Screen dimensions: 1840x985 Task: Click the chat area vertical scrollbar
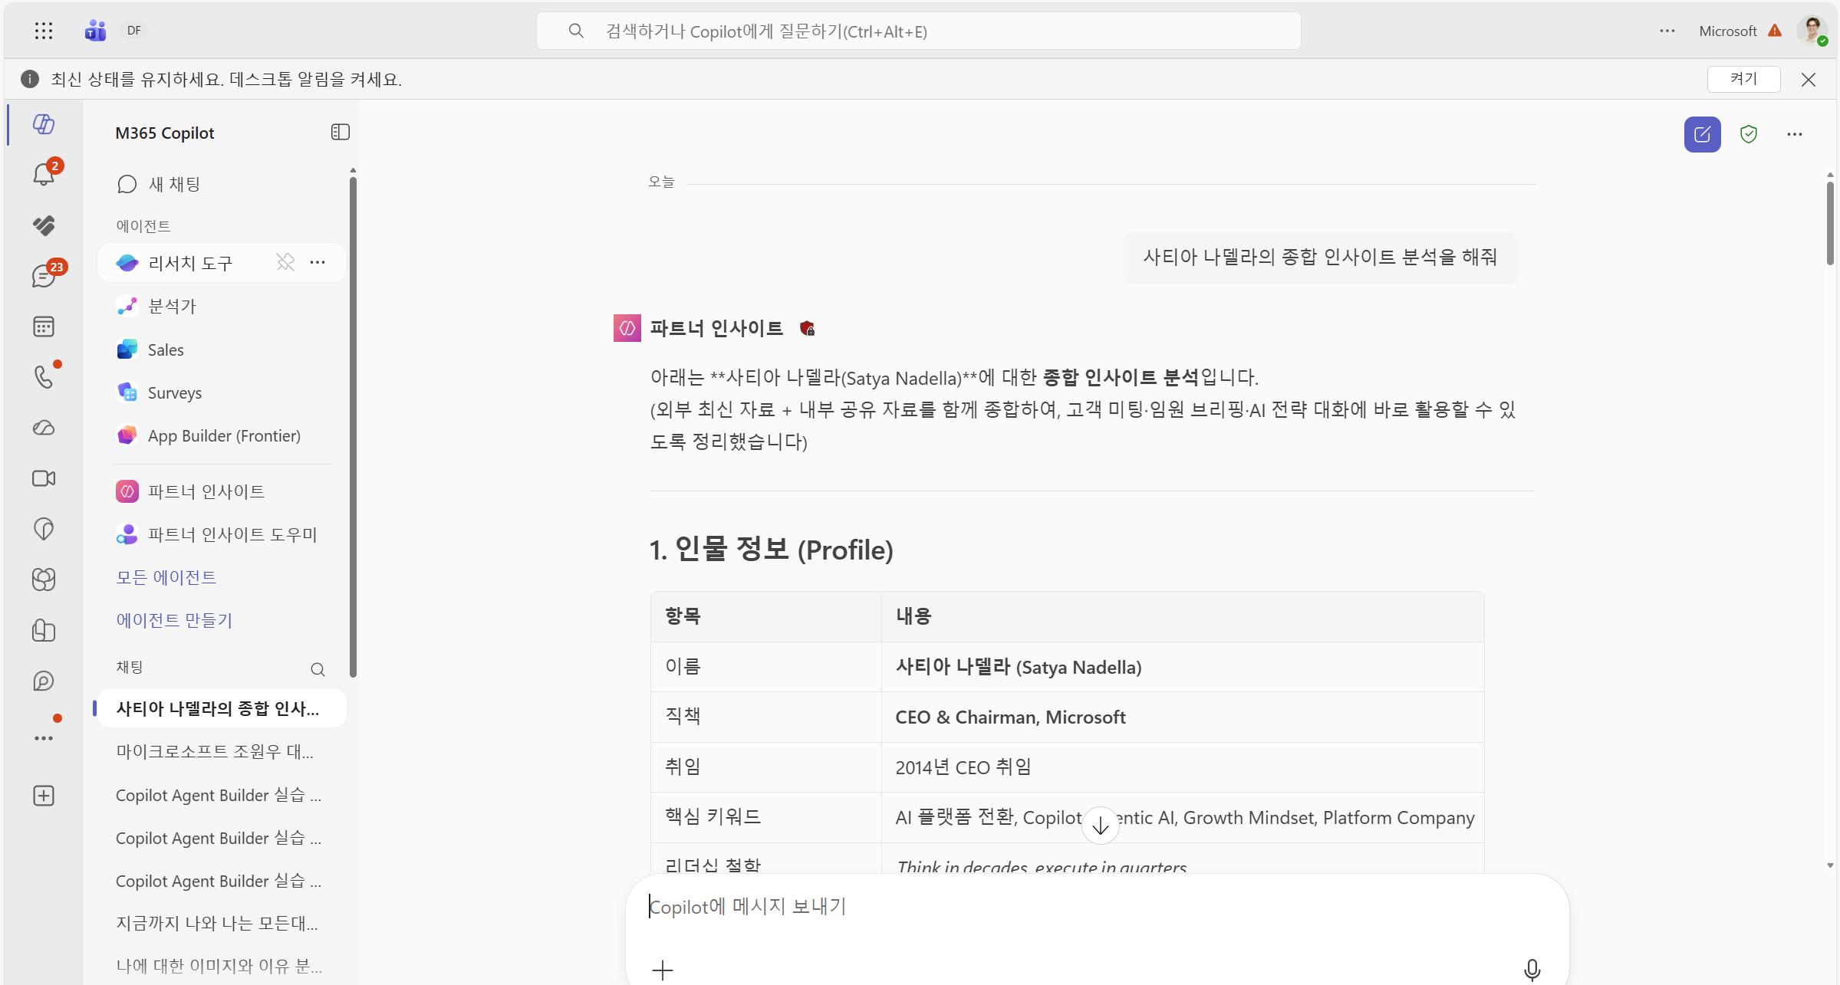coord(1829,222)
